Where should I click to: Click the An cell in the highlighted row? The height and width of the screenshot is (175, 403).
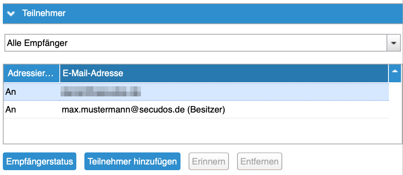coord(10,92)
